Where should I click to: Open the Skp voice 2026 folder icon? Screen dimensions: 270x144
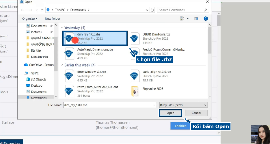coord(135,91)
